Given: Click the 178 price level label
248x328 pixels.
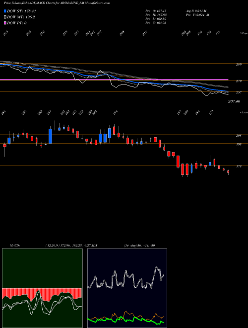Looking at the screenshot, I should pyautogui.click(x=239, y=166).
